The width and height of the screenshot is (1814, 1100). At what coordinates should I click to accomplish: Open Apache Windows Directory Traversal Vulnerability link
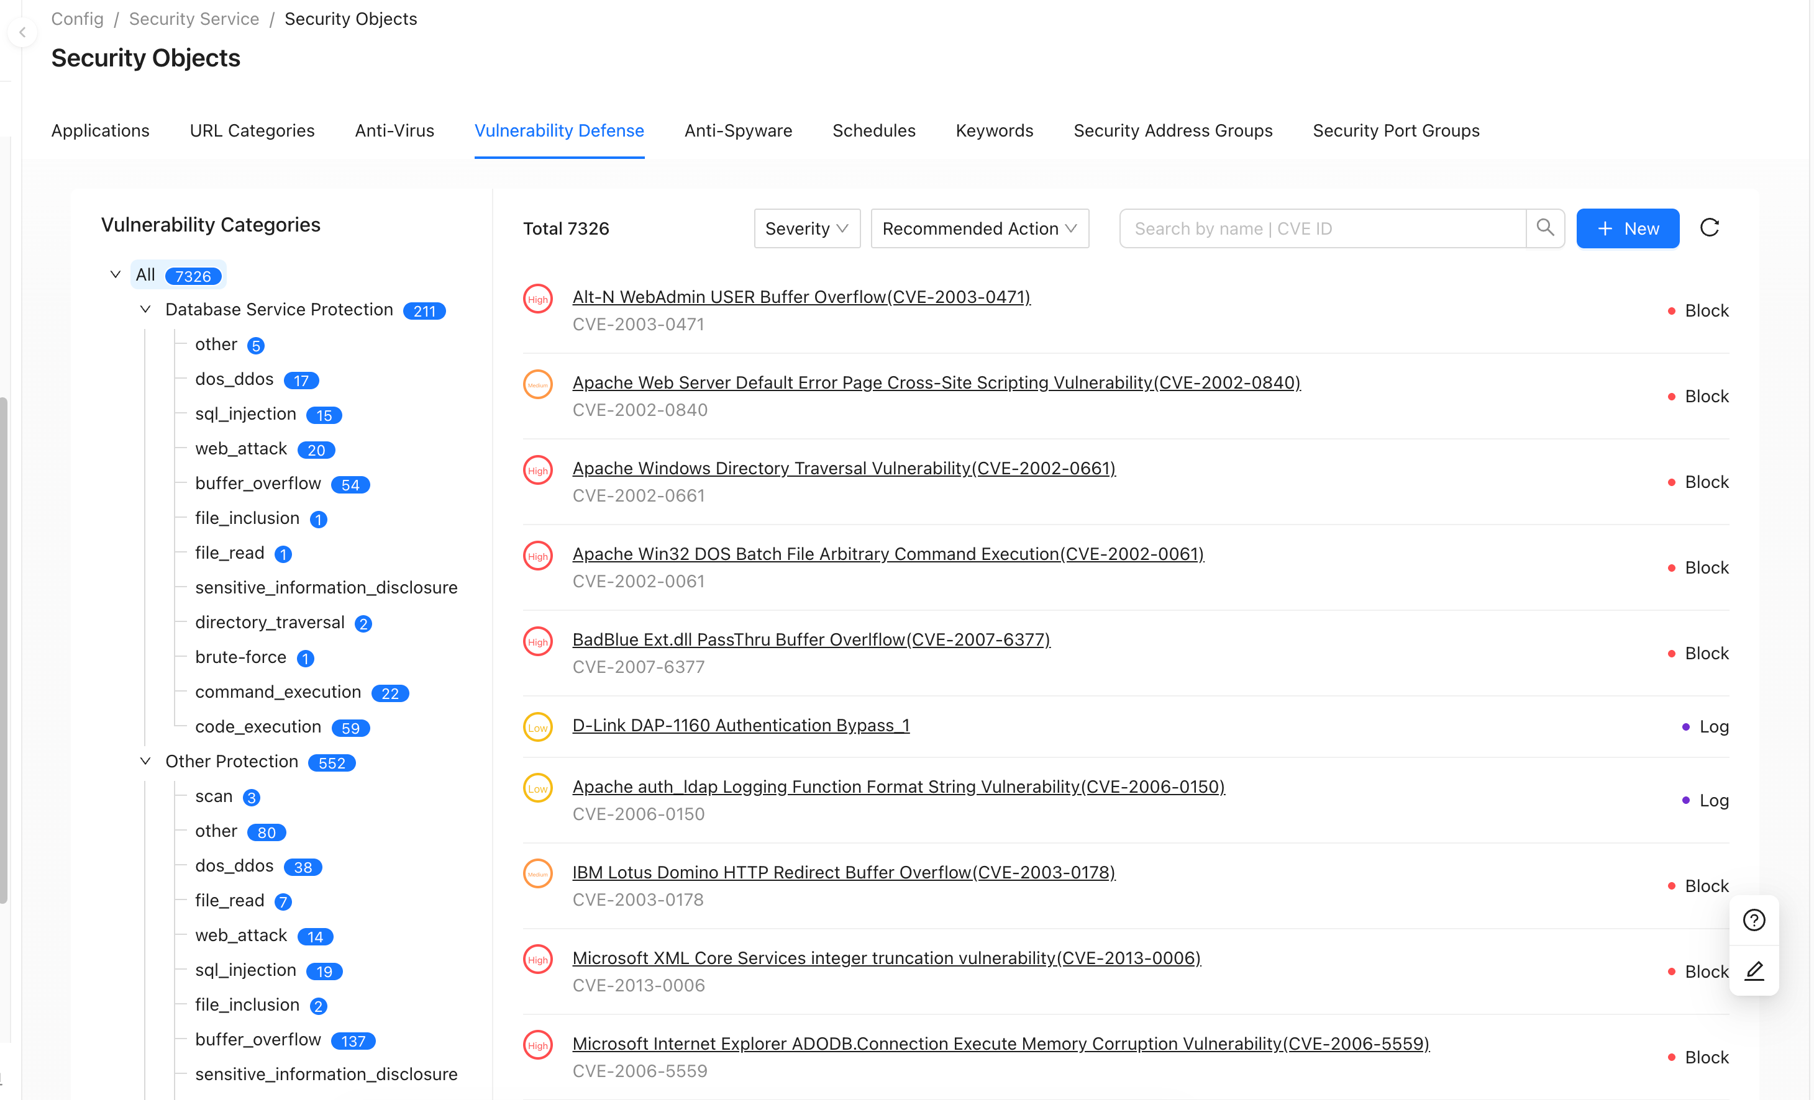pos(844,468)
